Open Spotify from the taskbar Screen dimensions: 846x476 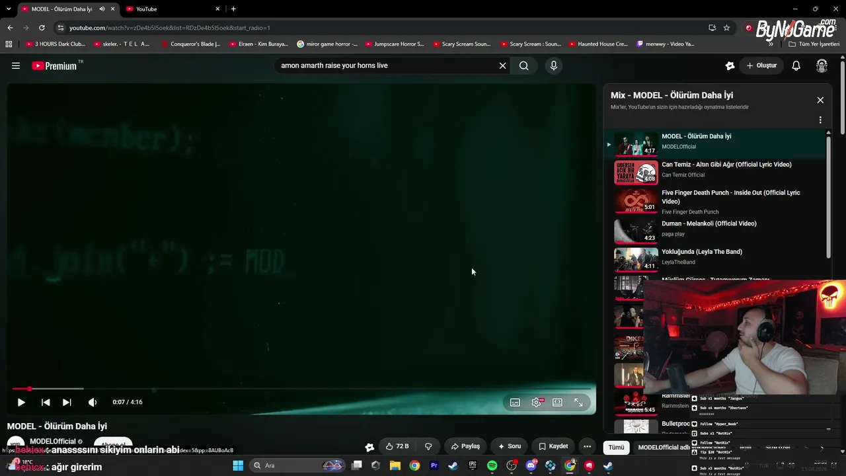[492, 465]
